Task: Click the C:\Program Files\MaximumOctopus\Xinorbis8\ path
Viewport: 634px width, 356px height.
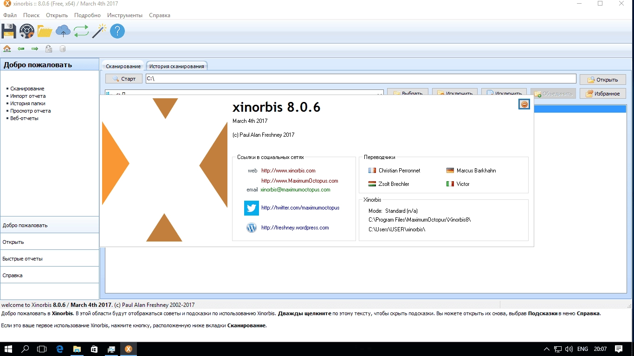Action: coord(420,220)
